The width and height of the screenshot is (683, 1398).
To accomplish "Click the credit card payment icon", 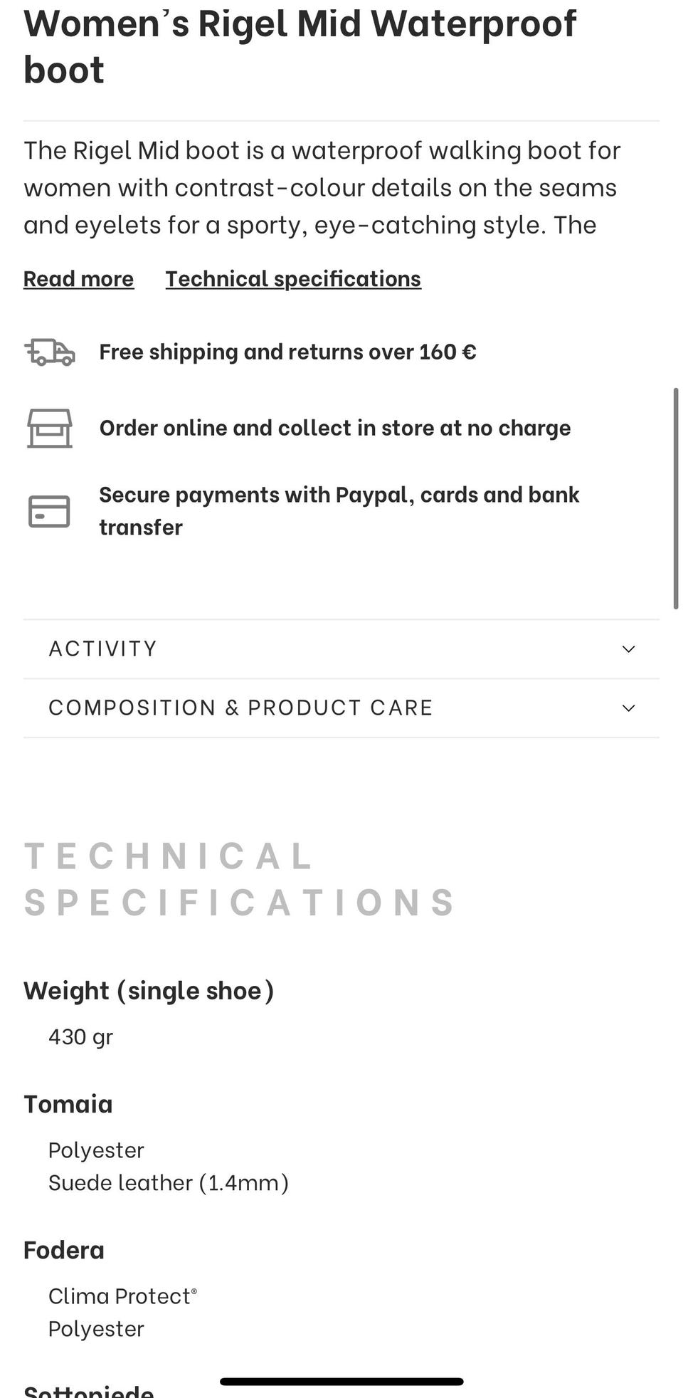I will click(49, 511).
